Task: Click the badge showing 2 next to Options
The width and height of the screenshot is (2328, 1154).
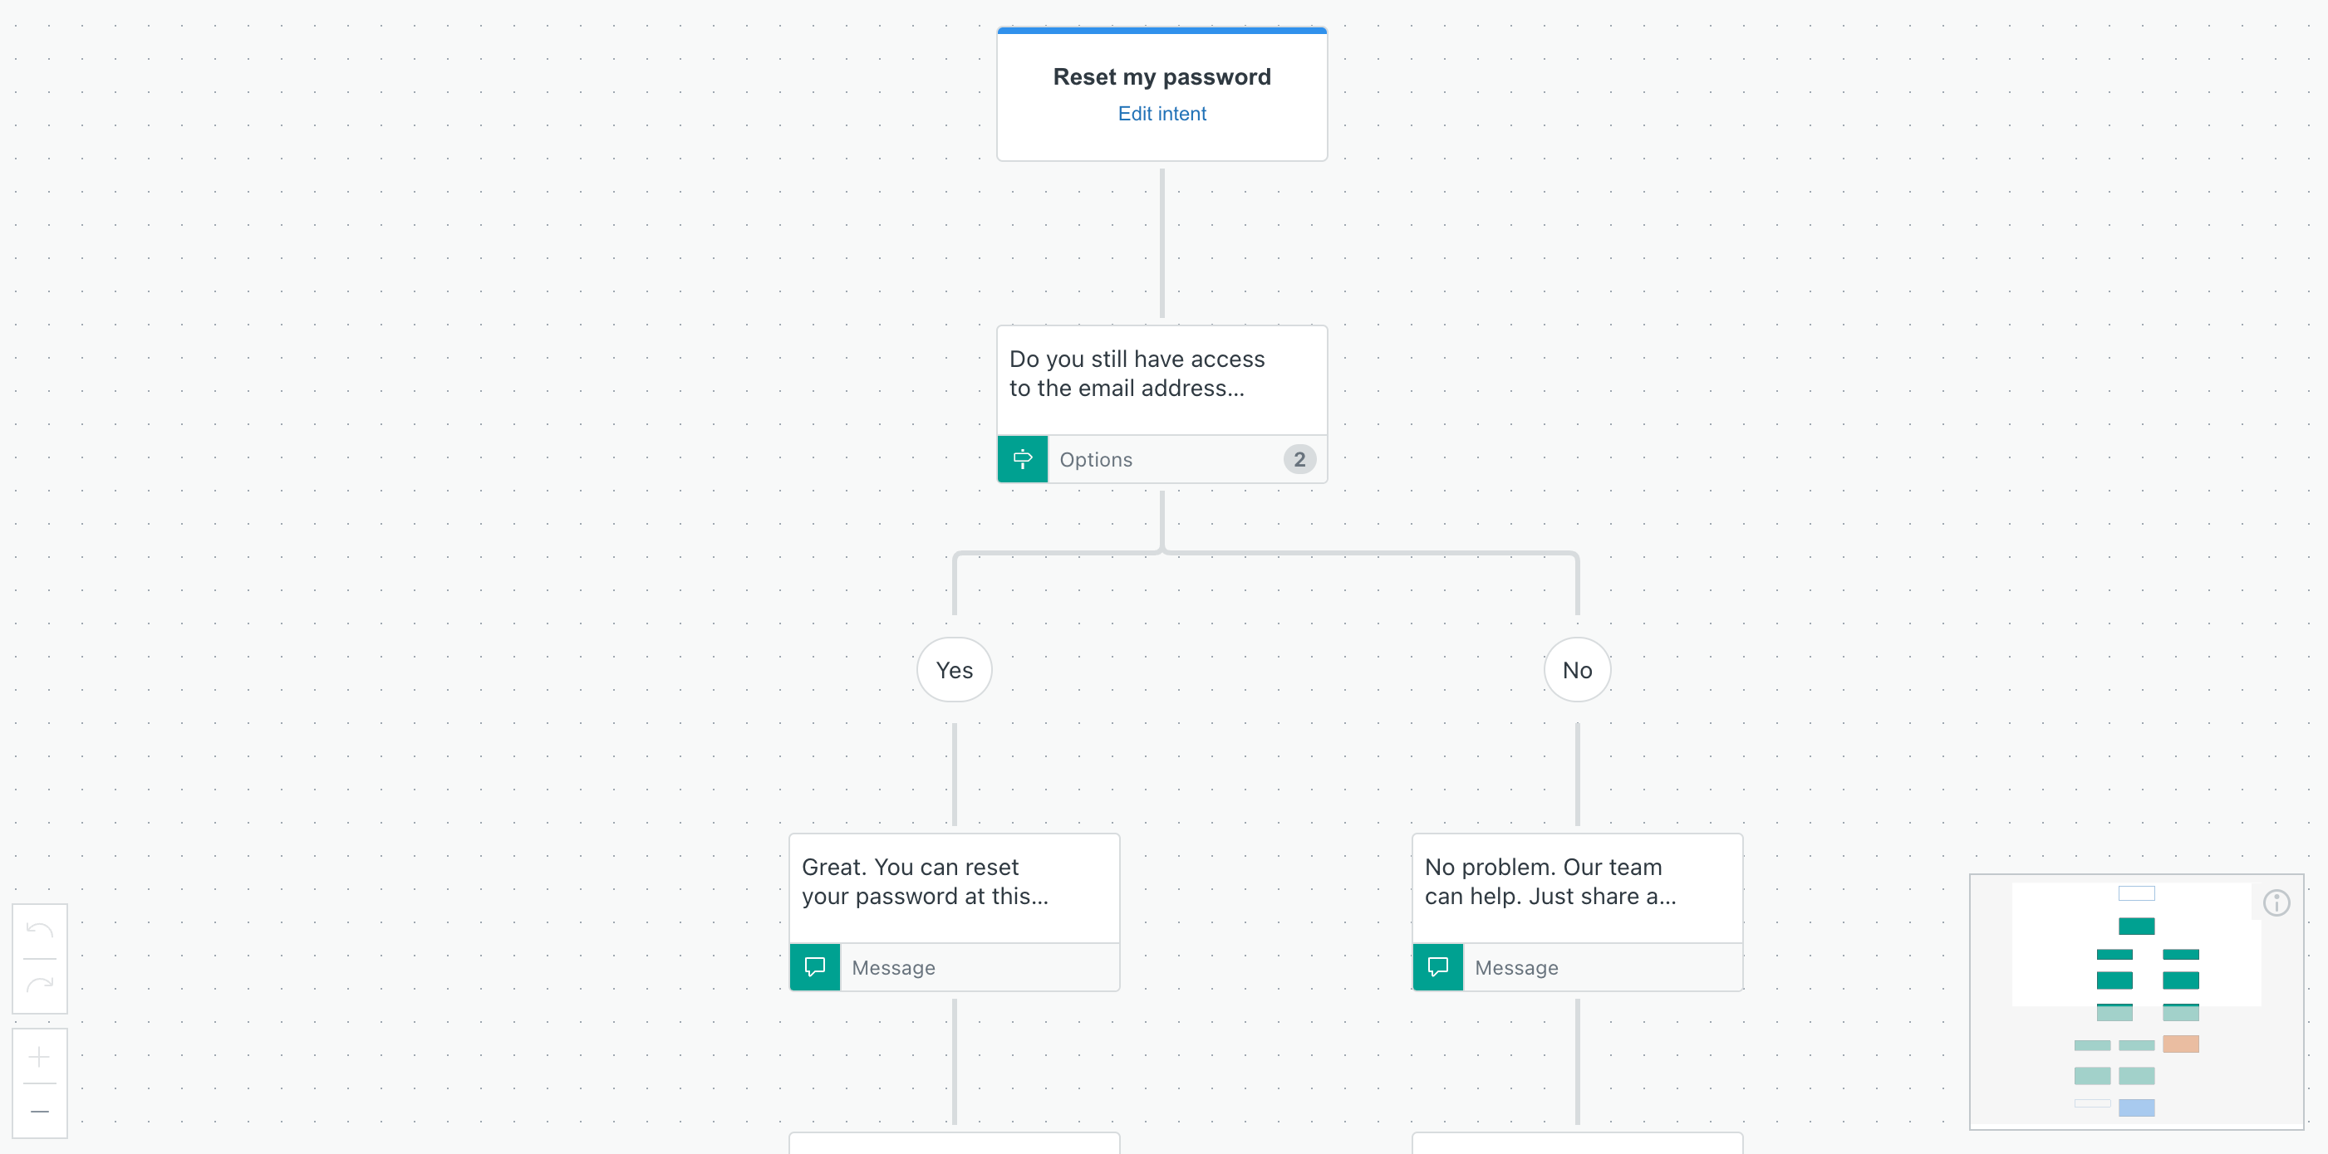Action: point(1299,459)
